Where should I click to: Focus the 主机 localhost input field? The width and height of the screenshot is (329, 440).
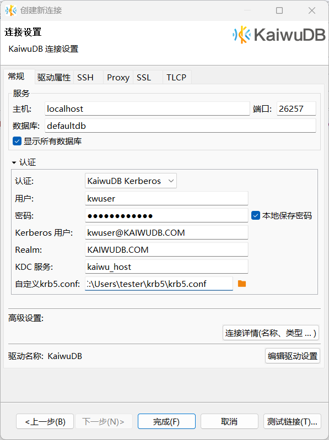tap(147, 108)
